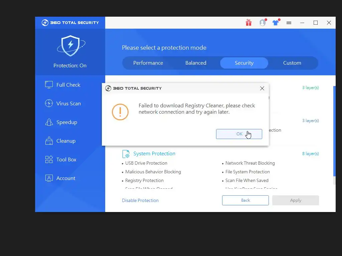
Task: Open the Account section
Action: [x=70, y=178]
